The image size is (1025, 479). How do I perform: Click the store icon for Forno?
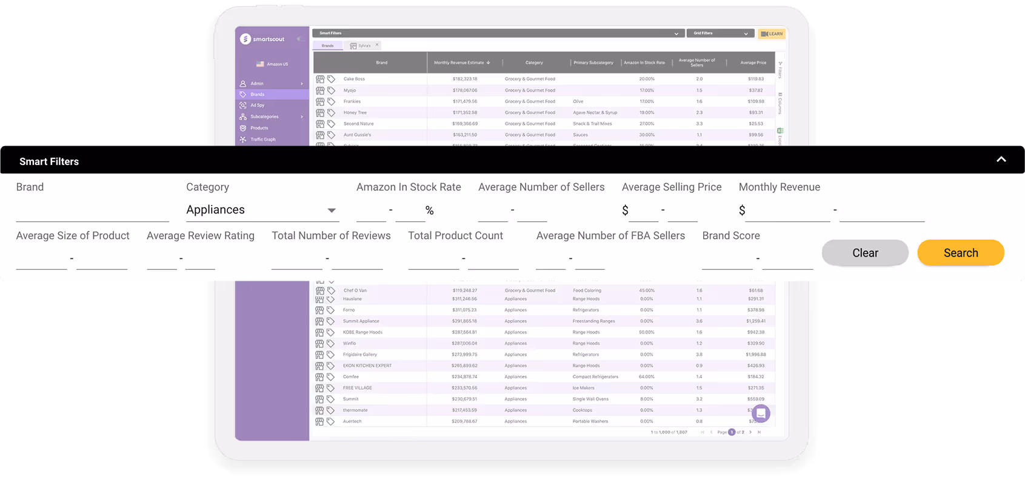(x=319, y=310)
